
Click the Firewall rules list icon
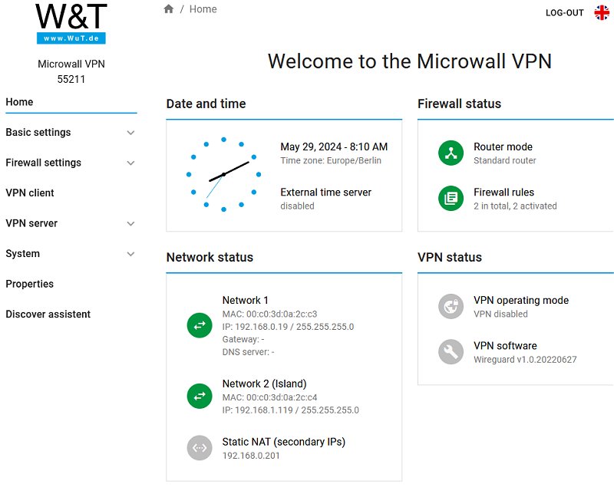[451, 198]
